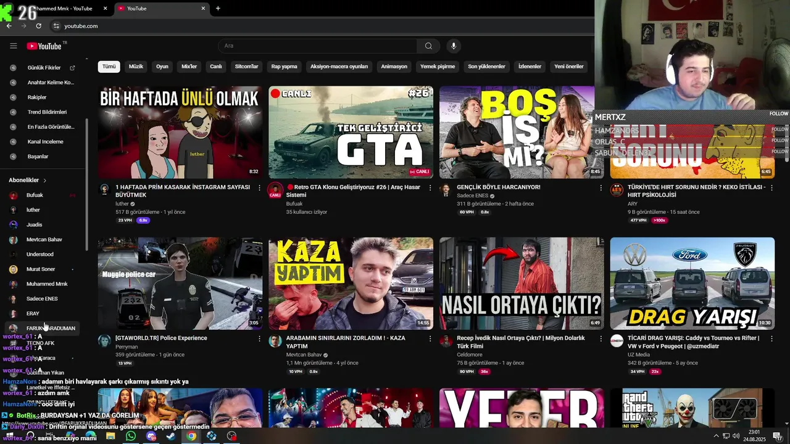This screenshot has height=444, width=790.
Task: Open more options for Recep İvedik video
Action: [601, 339]
